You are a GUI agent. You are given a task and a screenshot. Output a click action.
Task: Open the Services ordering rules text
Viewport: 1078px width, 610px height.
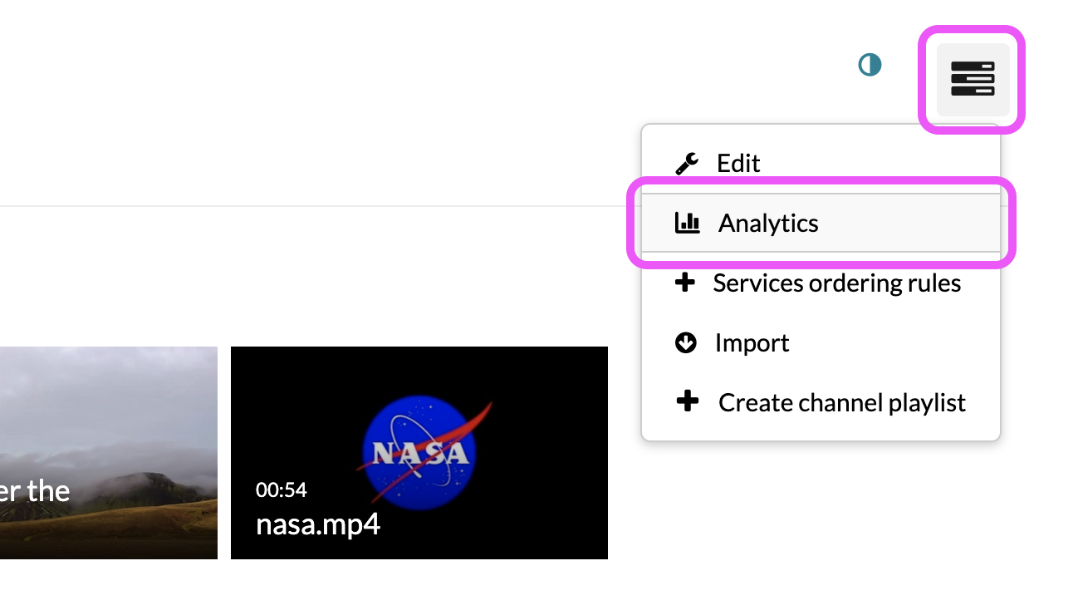(836, 283)
